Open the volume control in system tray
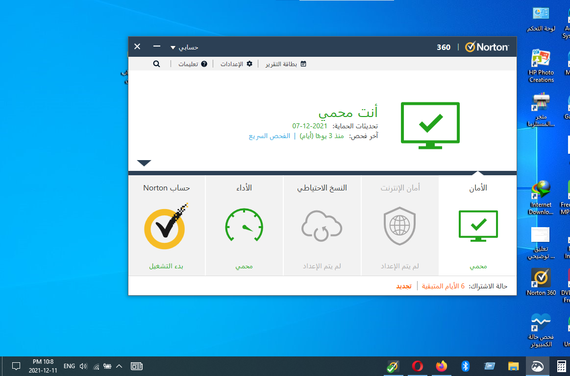570x376 pixels. 83,366
